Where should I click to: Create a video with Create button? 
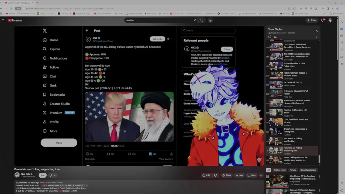click(x=312, y=20)
